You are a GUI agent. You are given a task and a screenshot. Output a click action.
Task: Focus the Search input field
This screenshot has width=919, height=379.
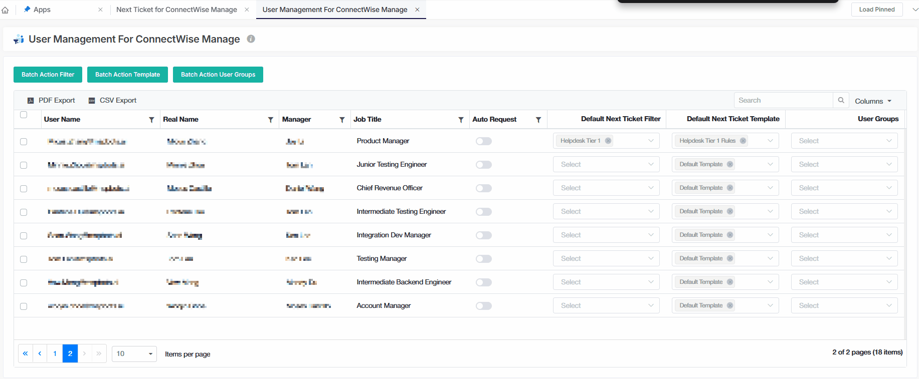pos(783,100)
